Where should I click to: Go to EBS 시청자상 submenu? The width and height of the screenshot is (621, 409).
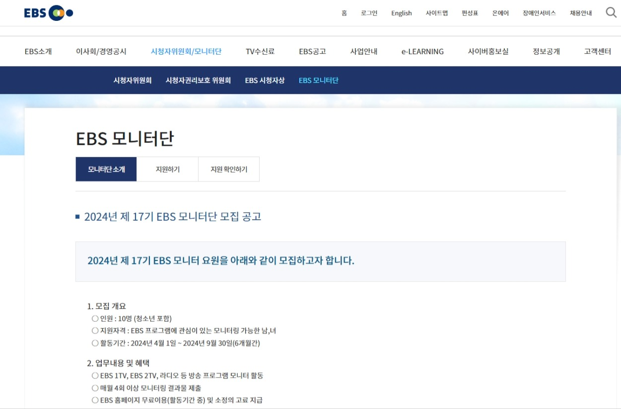pos(265,80)
